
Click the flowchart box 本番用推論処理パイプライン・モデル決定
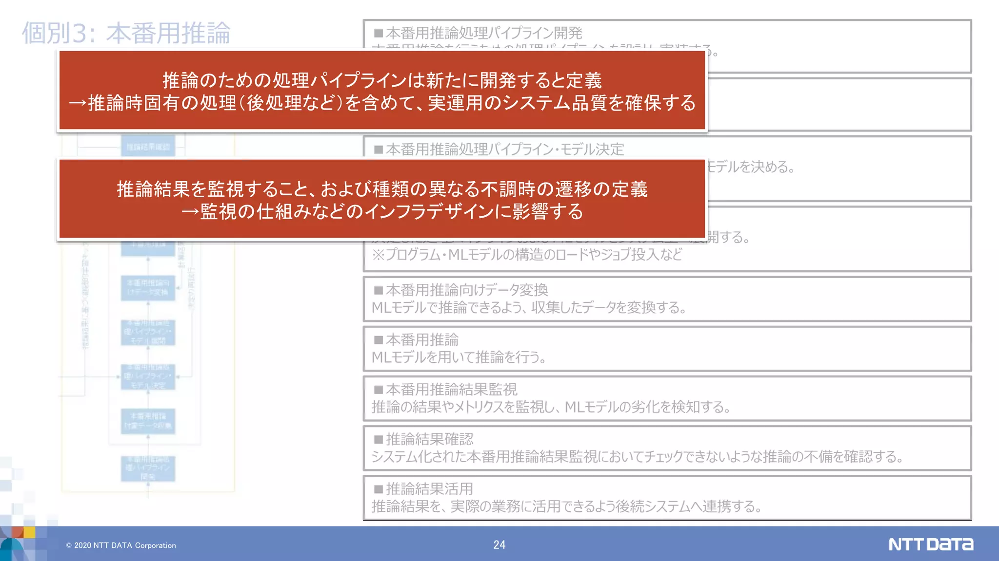coord(148,377)
